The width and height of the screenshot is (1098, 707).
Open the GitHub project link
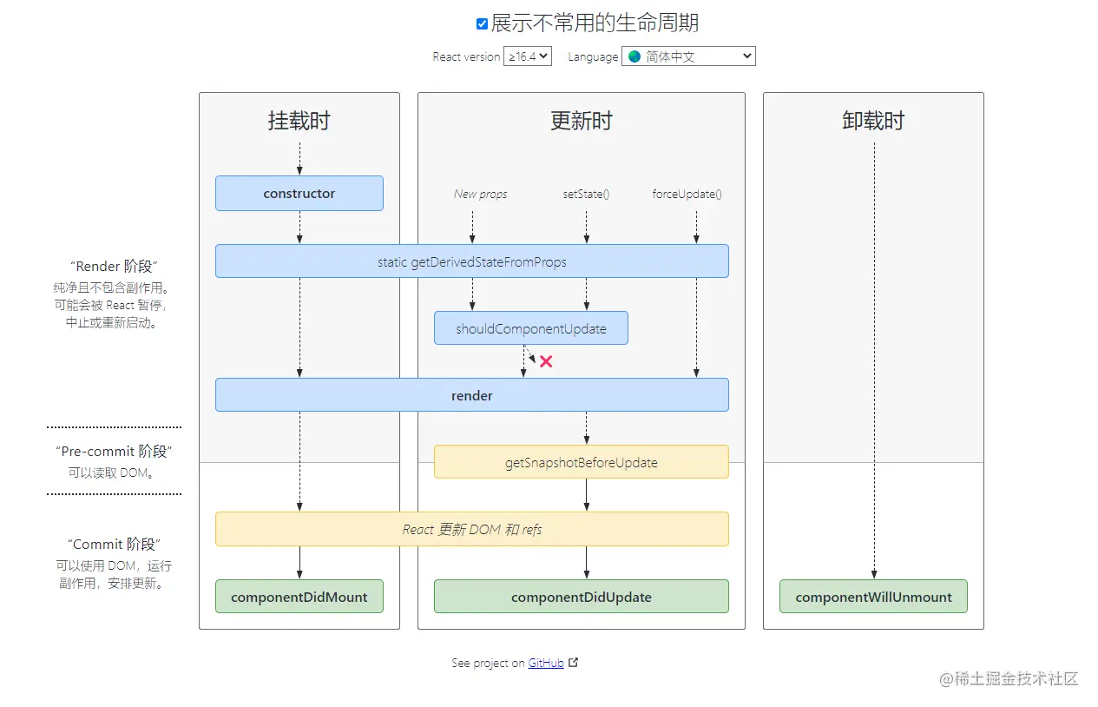[546, 663]
